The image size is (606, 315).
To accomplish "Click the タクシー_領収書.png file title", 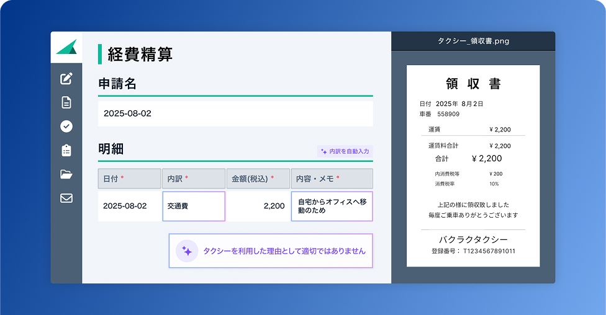I will [x=473, y=42].
